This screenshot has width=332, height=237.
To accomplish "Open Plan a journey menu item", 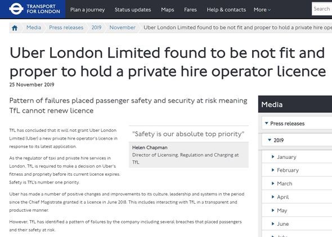I will coord(87,10).
